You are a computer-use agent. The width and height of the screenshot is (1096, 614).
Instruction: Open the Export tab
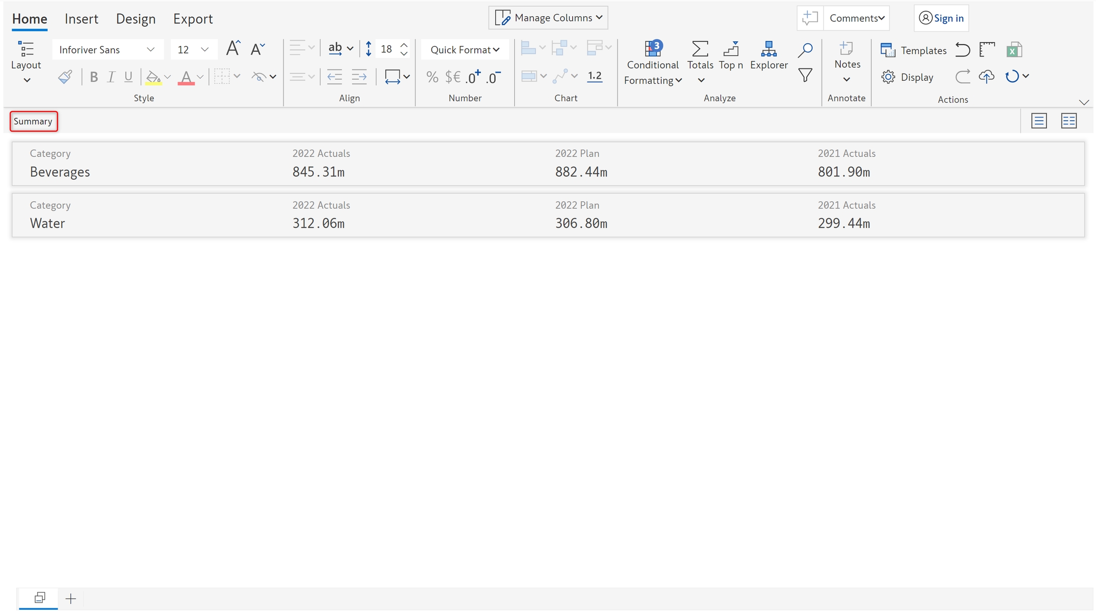tap(193, 19)
